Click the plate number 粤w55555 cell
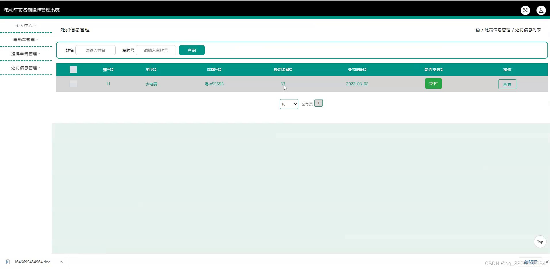 pyautogui.click(x=214, y=84)
